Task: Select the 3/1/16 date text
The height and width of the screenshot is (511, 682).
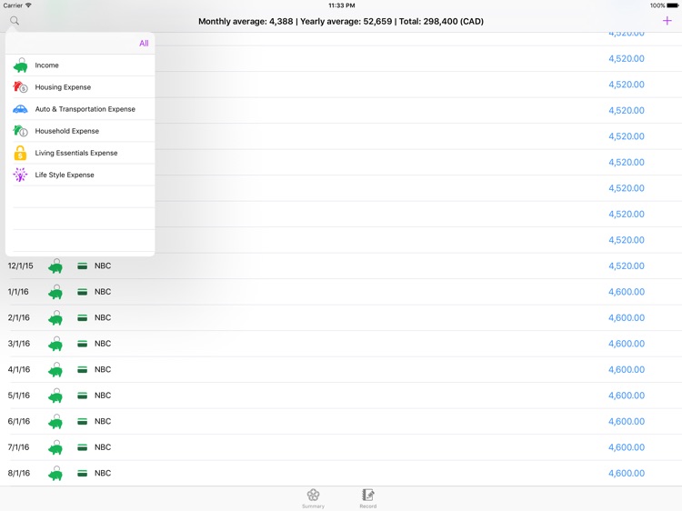Action: point(19,344)
